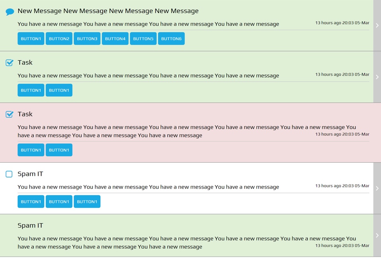
Task: Hit the BUTTON6 button
Action: point(171,39)
